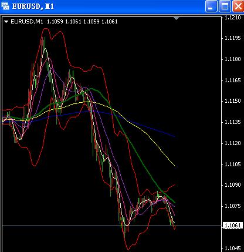Click the 1.1150 price scale value
This screenshot has height=252, width=244.
[x=232, y=101]
